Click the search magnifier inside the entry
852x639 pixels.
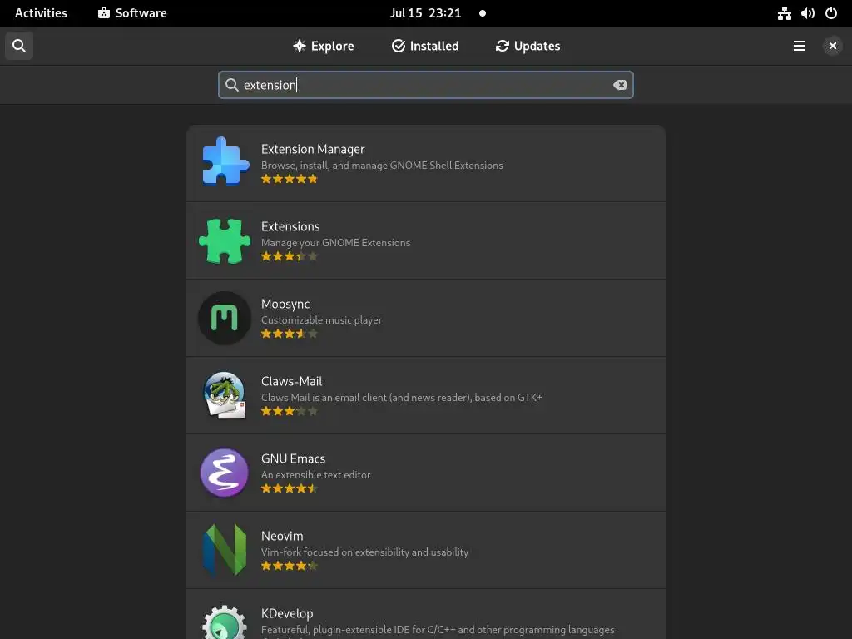click(x=232, y=85)
